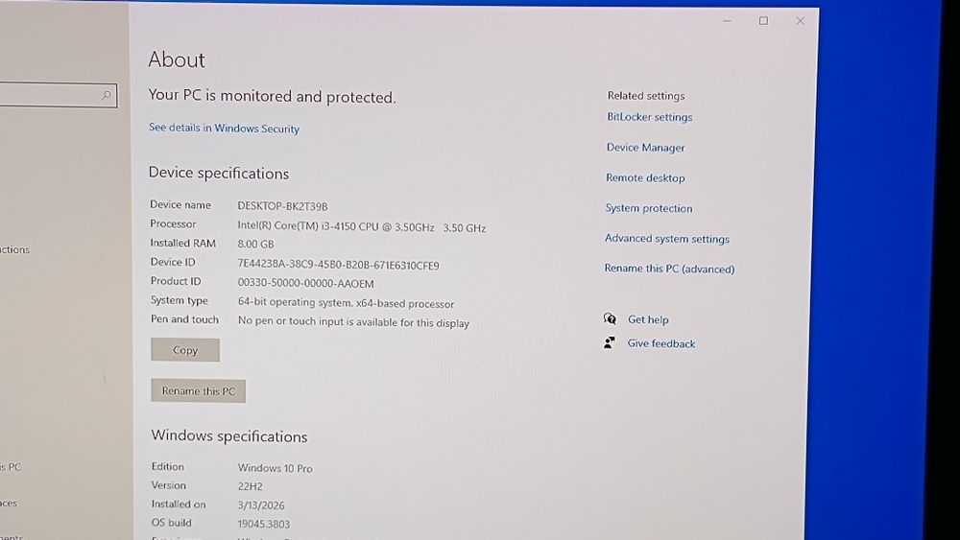Viewport: 960px width, 540px height.
Task: Select device name value DESKTOP-BK2T39B
Action: pyautogui.click(x=283, y=206)
